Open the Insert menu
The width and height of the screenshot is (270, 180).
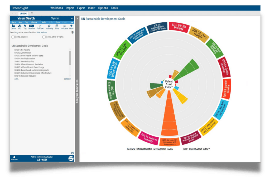click(91, 8)
